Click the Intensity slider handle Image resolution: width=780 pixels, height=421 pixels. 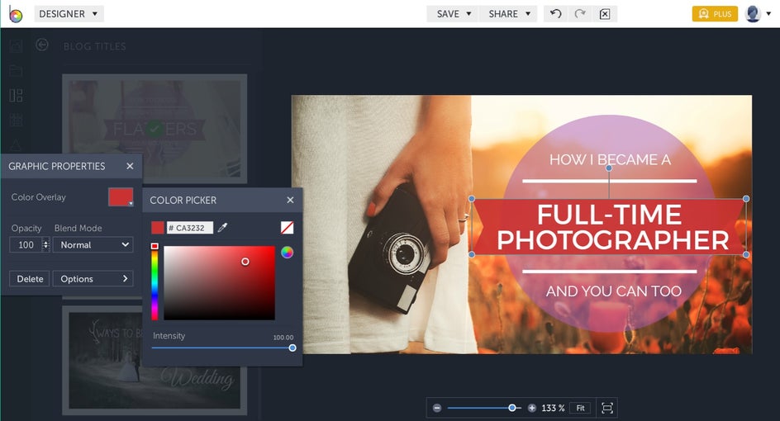click(x=292, y=348)
